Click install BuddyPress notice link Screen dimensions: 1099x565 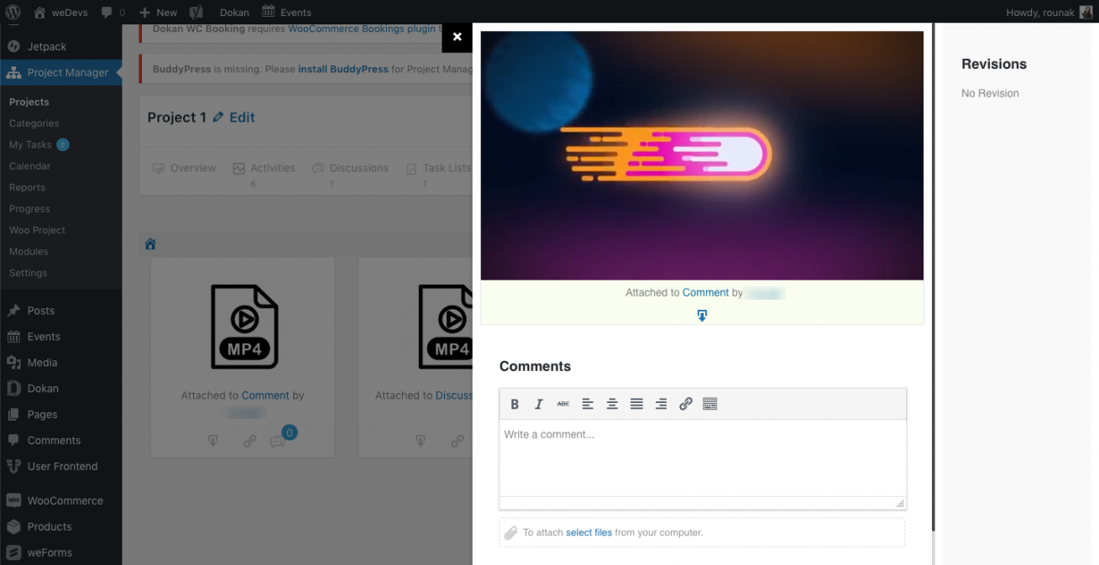pyautogui.click(x=343, y=69)
